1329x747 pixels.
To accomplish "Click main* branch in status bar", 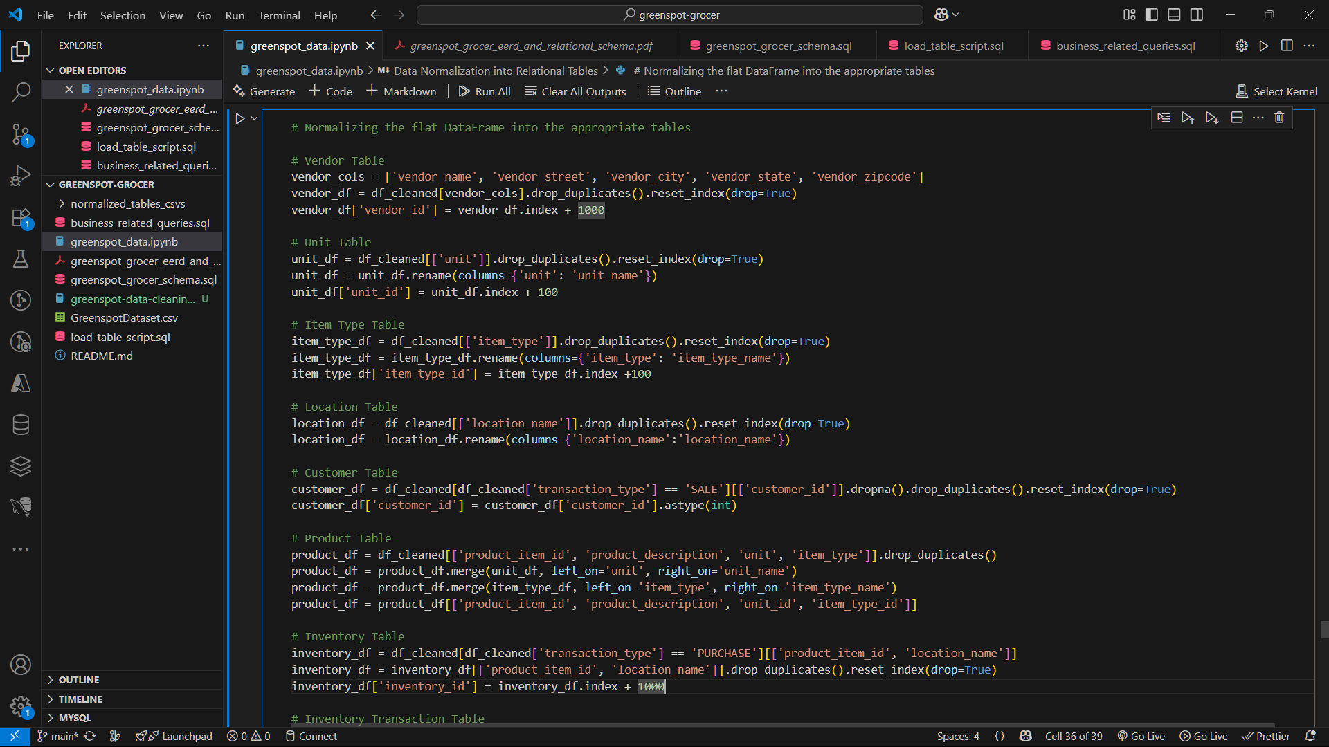I will click(x=57, y=737).
